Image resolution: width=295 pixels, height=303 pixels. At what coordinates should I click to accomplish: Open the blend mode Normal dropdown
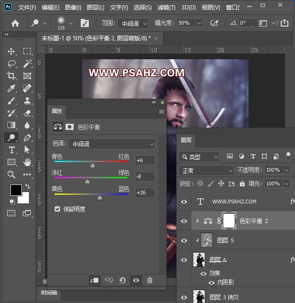pos(206,171)
